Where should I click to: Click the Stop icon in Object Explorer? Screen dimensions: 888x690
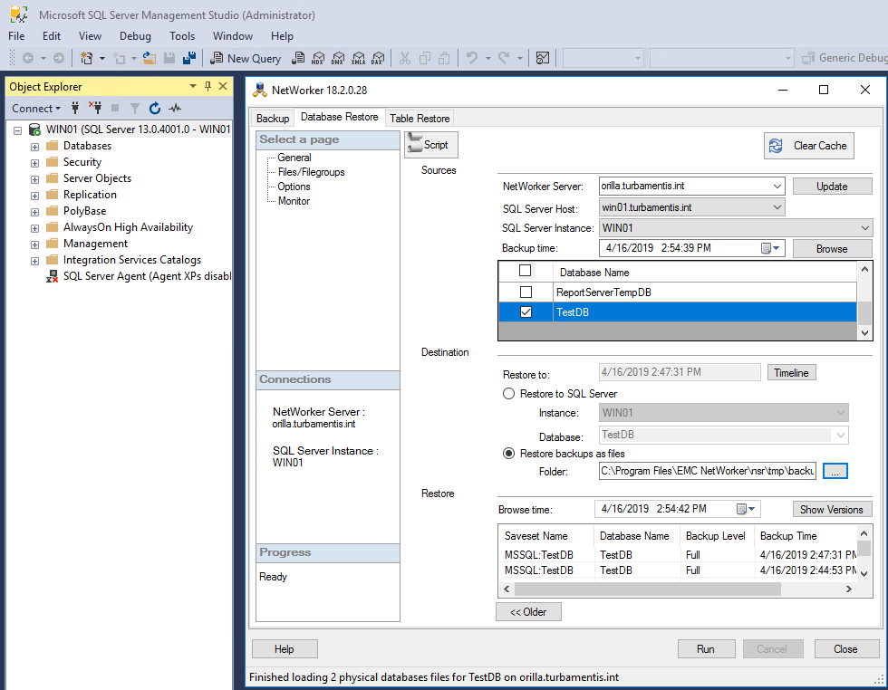[x=115, y=108]
